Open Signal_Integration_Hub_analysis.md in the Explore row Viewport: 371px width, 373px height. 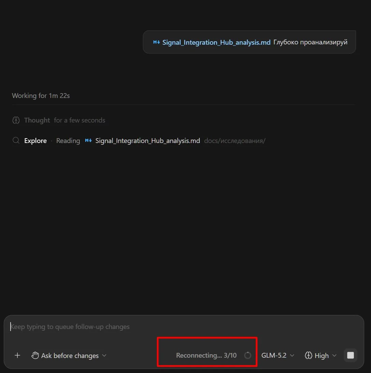point(148,141)
